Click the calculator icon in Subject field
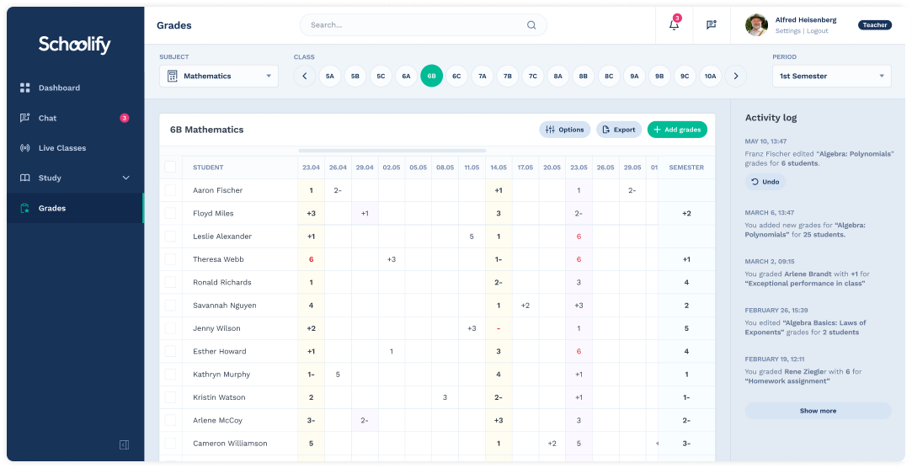 [x=172, y=76]
